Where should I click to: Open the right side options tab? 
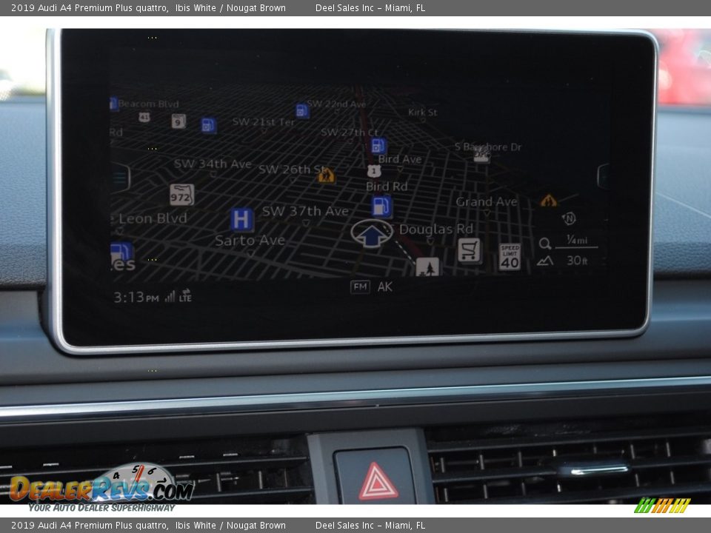point(603,176)
